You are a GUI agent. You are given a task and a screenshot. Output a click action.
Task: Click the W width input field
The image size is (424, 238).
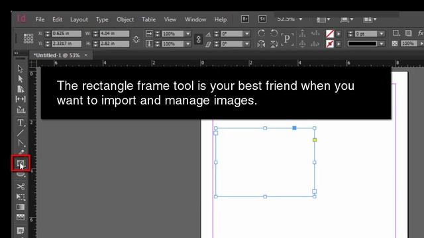[115, 34]
